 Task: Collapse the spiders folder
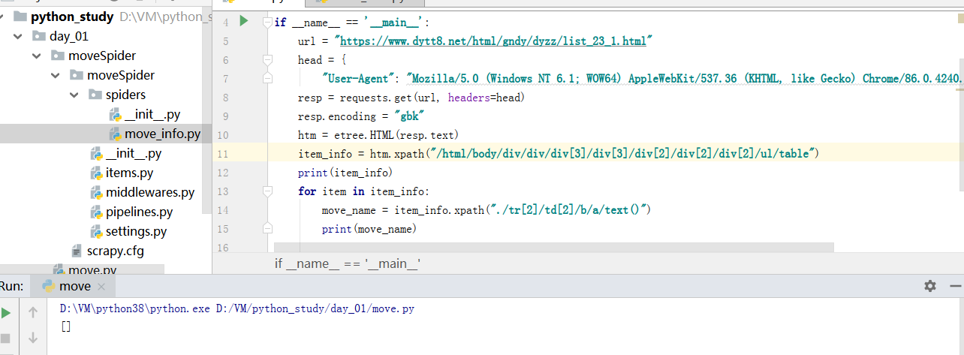pyautogui.click(x=74, y=95)
